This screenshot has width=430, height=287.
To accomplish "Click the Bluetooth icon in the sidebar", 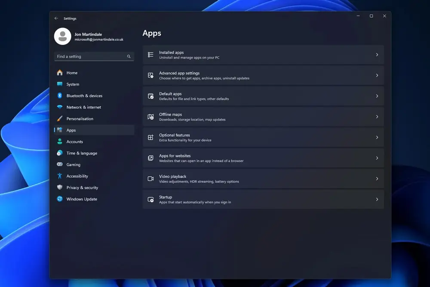I will tap(60, 96).
